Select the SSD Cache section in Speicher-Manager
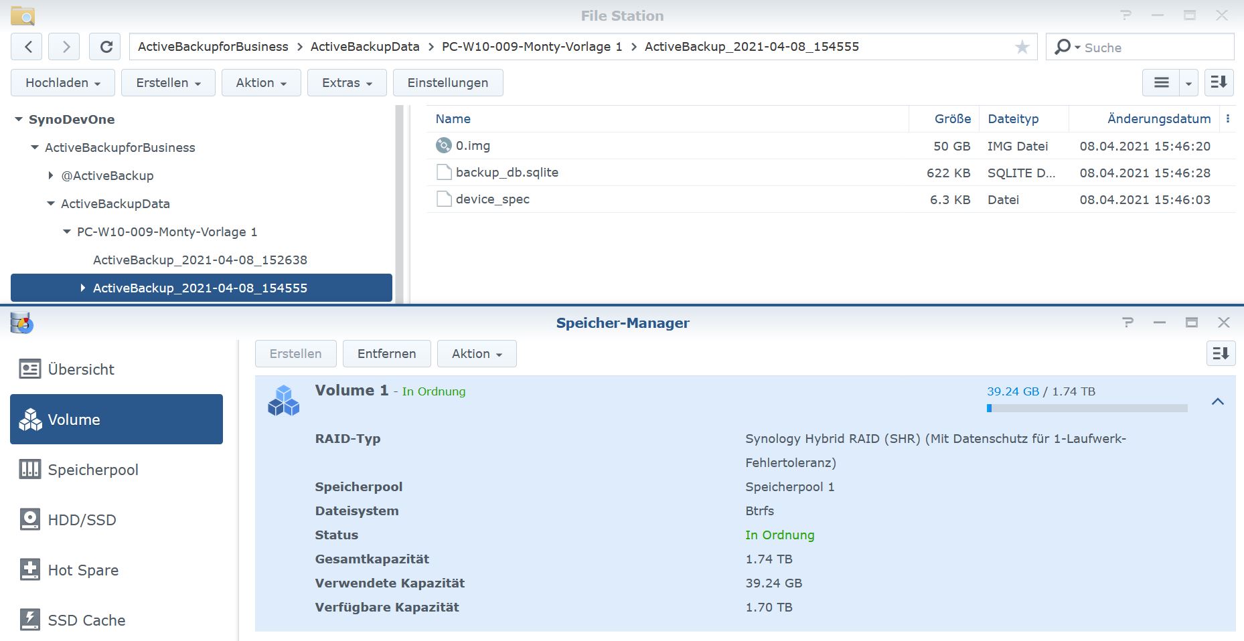This screenshot has height=641, width=1244. [85, 620]
